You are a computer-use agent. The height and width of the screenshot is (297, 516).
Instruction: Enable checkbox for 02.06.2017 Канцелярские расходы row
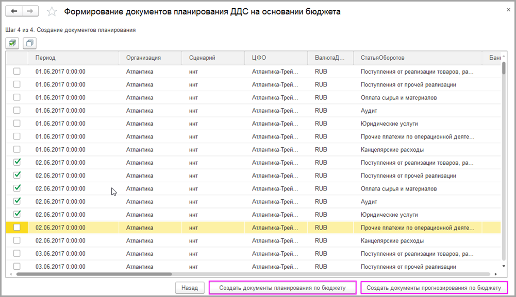click(17, 240)
